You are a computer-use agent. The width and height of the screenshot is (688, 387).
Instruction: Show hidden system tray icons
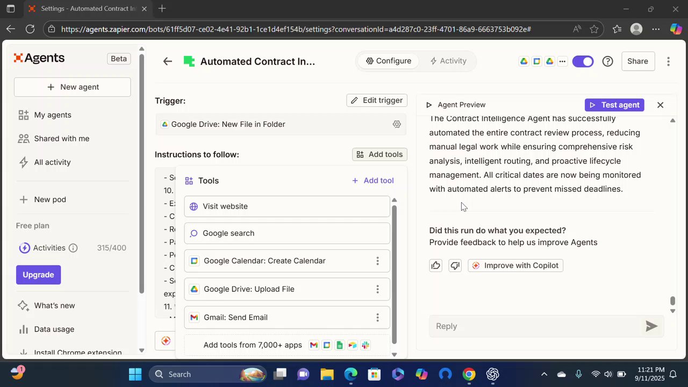pyautogui.click(x=544, y=374)
